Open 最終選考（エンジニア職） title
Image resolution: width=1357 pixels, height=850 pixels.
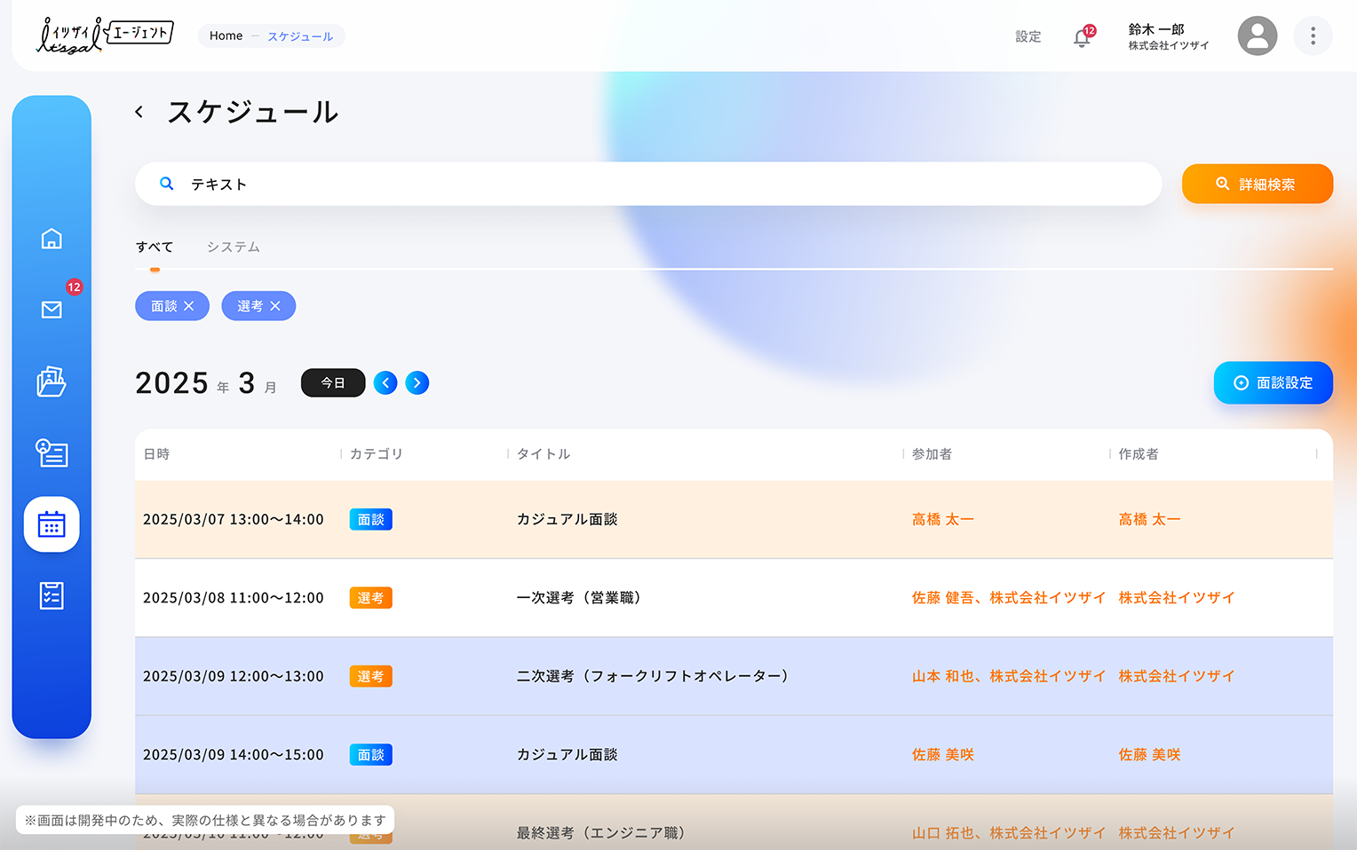click(x=601, y=833)
